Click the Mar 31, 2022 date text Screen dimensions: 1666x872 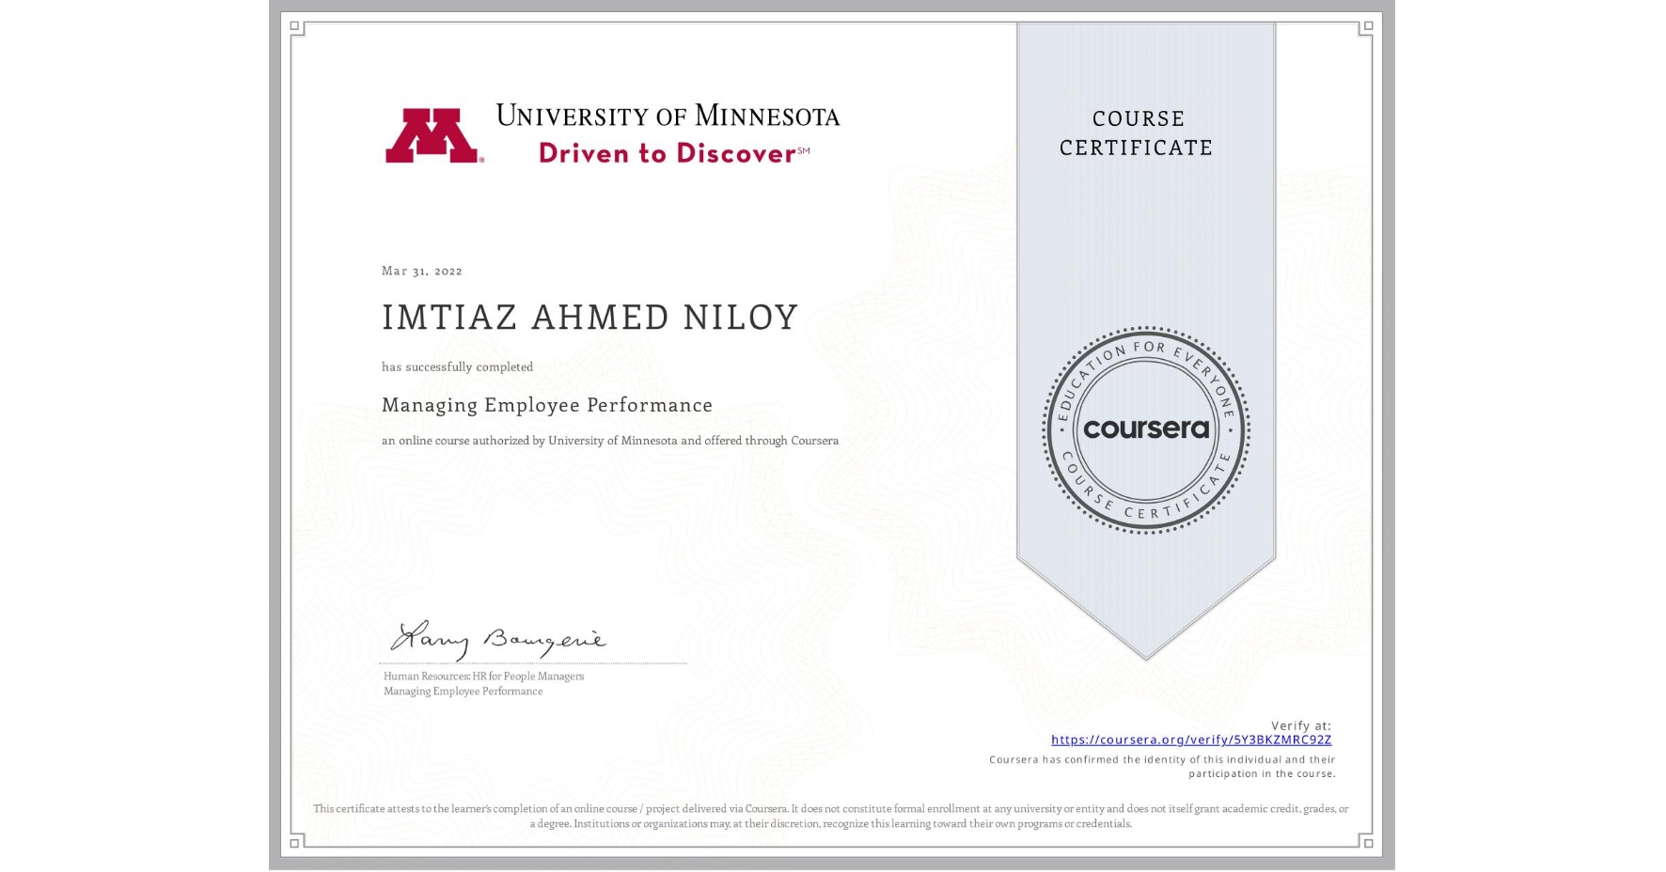(x=421, y=271)
